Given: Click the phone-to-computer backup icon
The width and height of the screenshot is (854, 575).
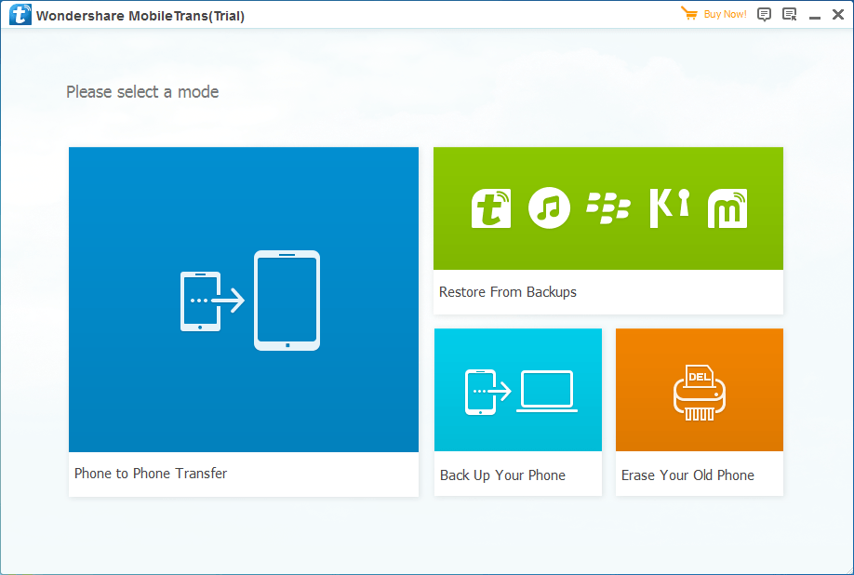Looking at the screenshot, I should 517,389.
